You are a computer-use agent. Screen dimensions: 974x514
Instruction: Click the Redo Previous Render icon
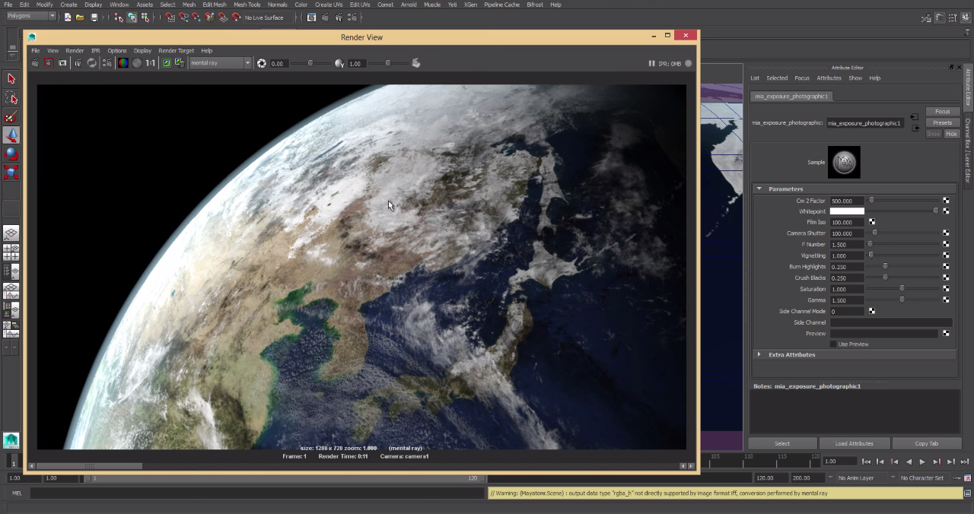pos(35,63)
